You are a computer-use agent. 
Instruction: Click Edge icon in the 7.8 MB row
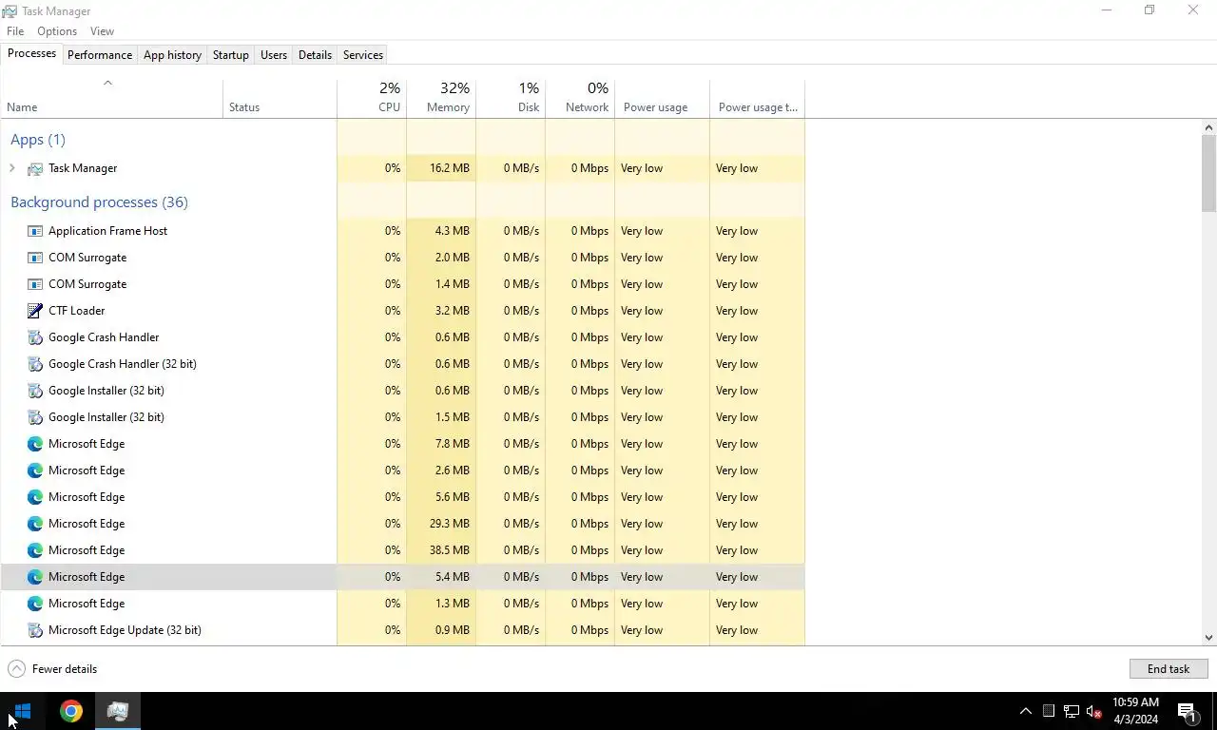coord(35,444)
